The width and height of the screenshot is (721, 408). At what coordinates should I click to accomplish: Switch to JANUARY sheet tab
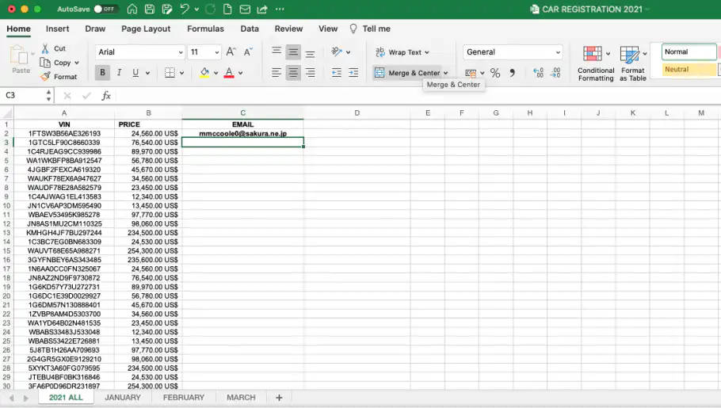pos(122,398)
